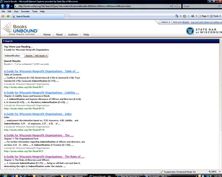This screenshot has height=177, width=222.
Task: Click the Books Unbound logo
Action: point(20,29)
